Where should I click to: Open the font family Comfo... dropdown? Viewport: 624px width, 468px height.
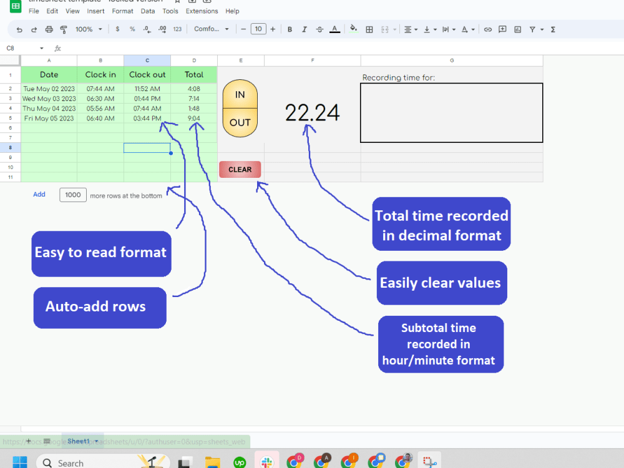tap(212, 29)
